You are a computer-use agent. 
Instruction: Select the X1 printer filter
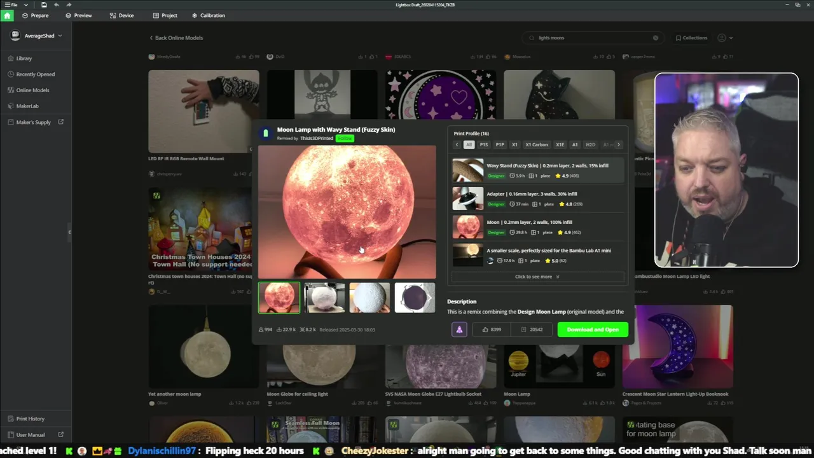pos(514,144)
